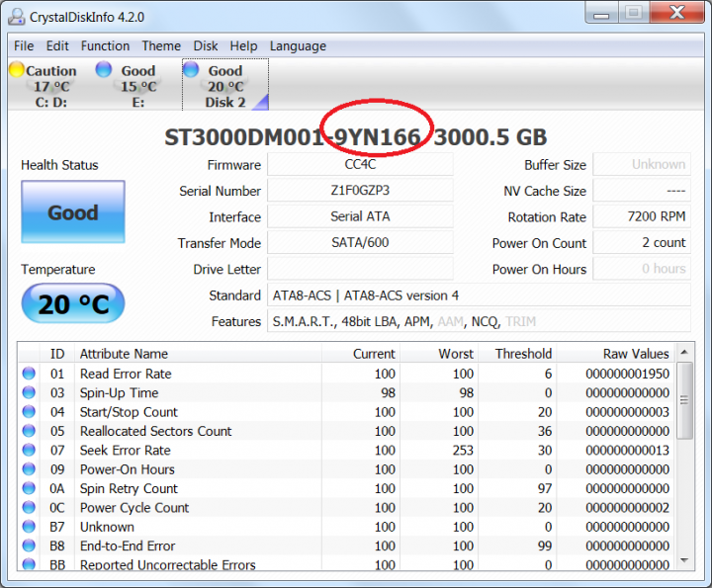The image size is (712, 588).
Task: Click the Attribute Name column header
Action: (x=198, y=354)
